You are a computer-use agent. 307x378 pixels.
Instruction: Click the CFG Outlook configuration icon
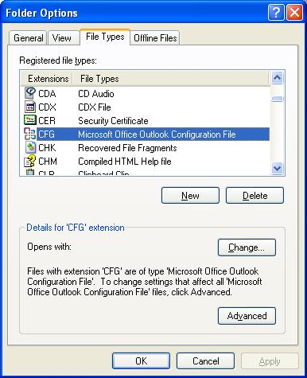[30, 134]
